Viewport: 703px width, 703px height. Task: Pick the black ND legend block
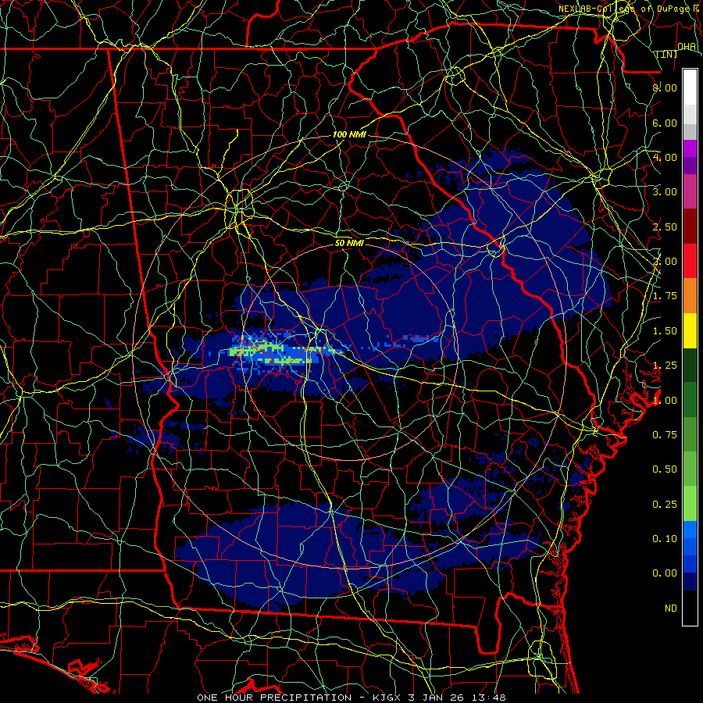pyautogui.click(x=690, y=608)
